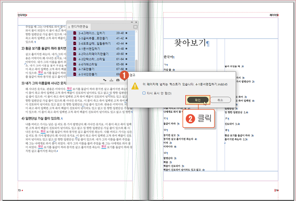
Task: Click the open-status dot of 3-4그레이스 row
Action: [126, 33]
